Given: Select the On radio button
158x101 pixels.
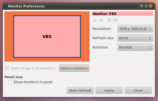Looking at the screenshot, I should click(95, 20).
